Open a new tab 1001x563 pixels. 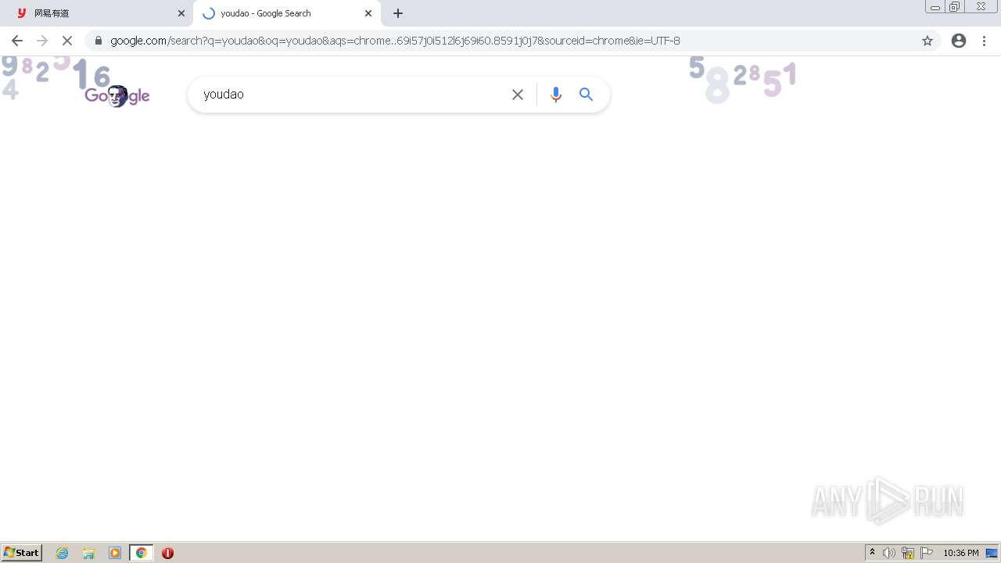coord(398,13)
